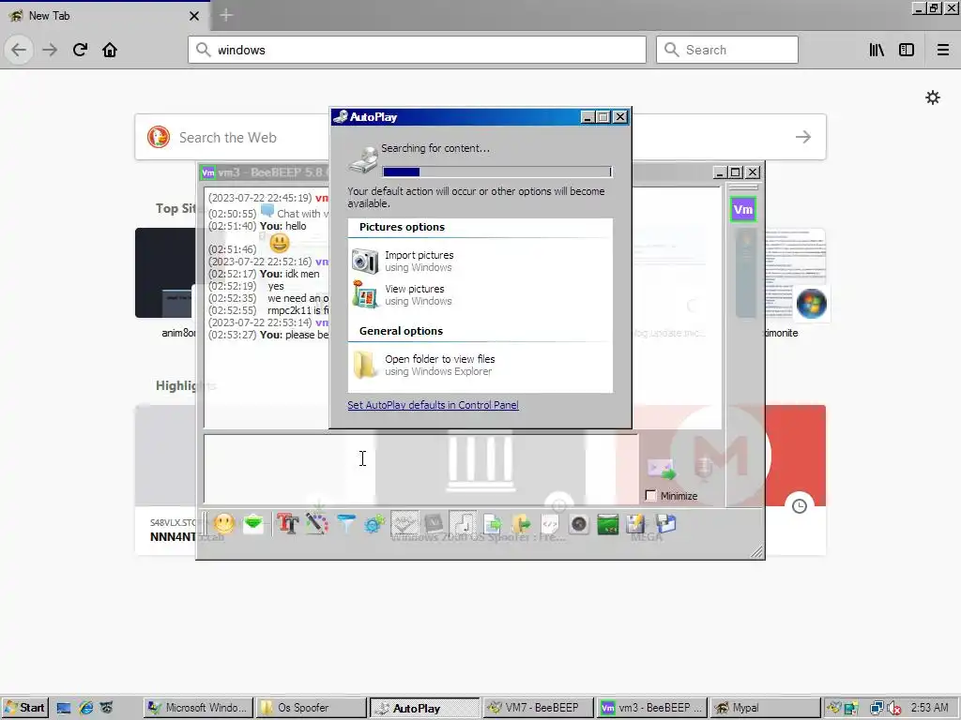
Task: Toggle the music note sound icon in BeeBEEP
Action: coord(463,523)
